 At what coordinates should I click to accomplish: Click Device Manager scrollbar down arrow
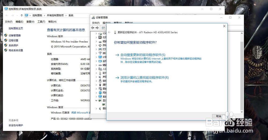pos(242,112)
